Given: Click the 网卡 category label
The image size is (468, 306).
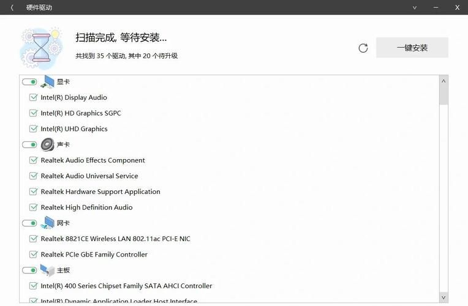Looking at the screenshot, I should [x=63, y=223].
